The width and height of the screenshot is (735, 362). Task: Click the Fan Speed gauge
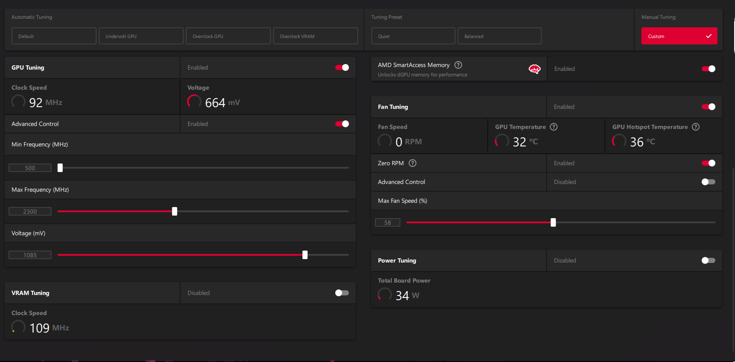coord(385,141)
